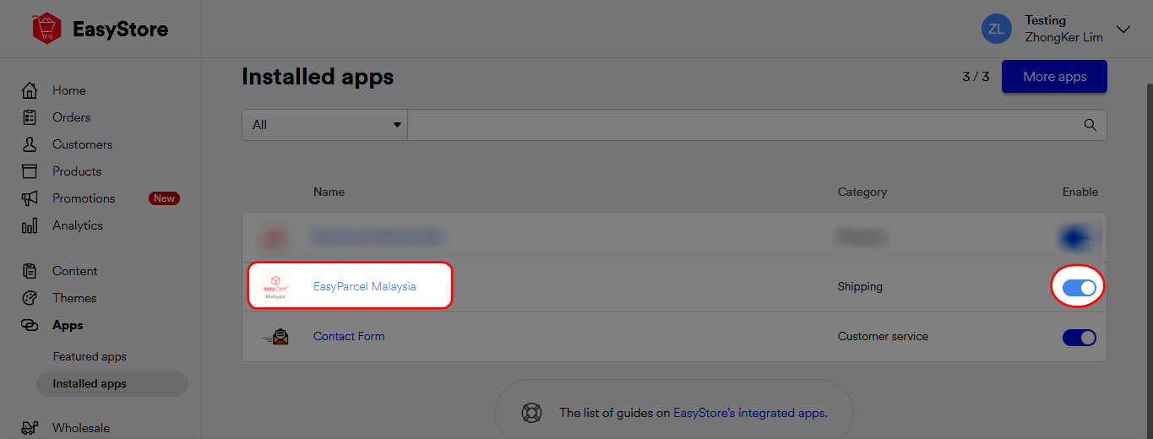Click the 3 / 3 apps counter
This screenshot has height=439, width=1153.
coord(976,76)
